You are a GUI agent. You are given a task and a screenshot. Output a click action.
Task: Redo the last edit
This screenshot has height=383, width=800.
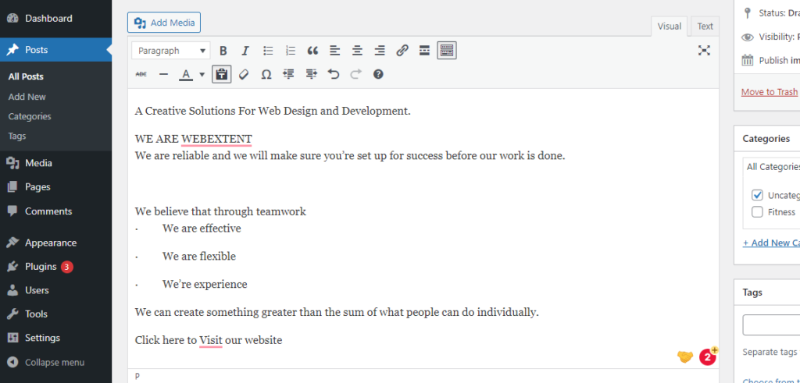coord(355,74)
